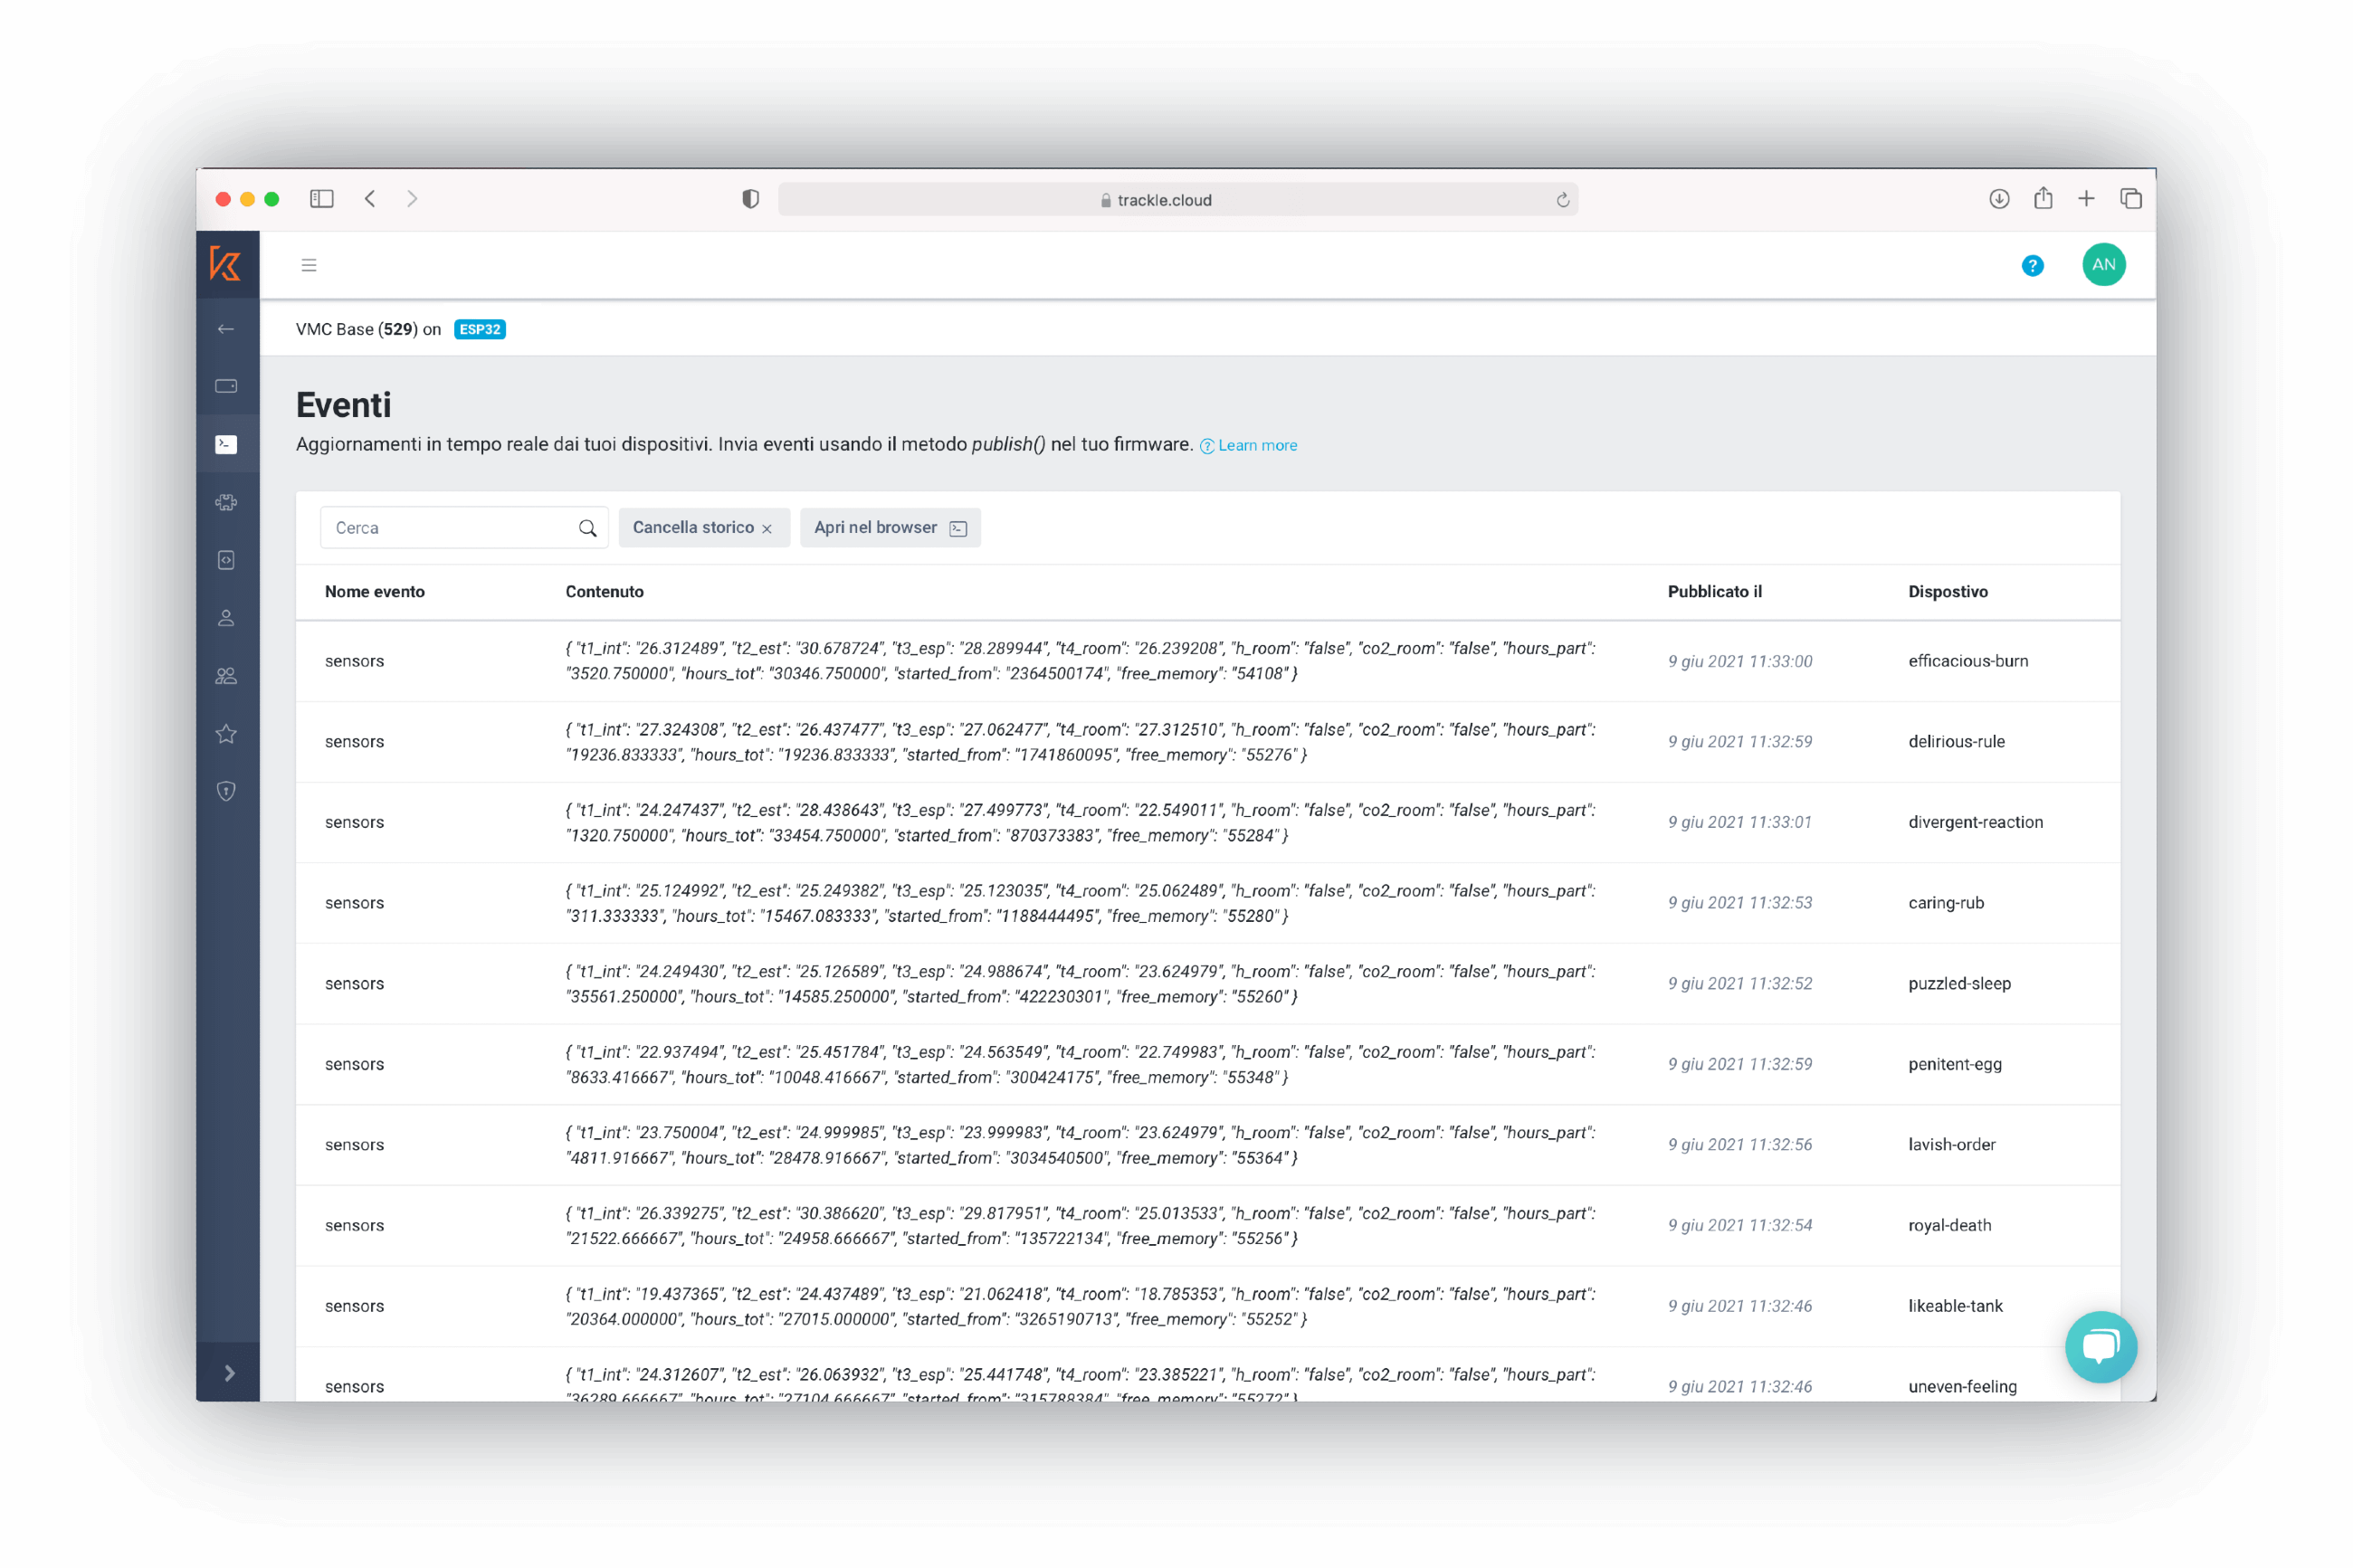This screenshot has height=1568, width=2353.
Task: Click timestamp 9 giu 2021 11:33:00
Action: [1740, 661]
